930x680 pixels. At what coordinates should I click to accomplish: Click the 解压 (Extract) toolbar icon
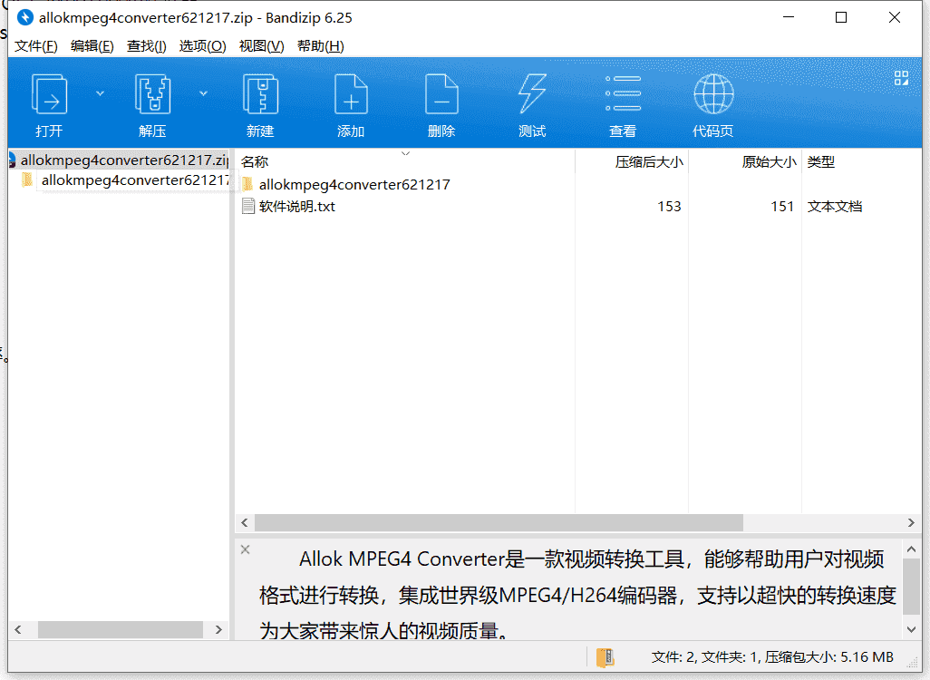point(152,94)
